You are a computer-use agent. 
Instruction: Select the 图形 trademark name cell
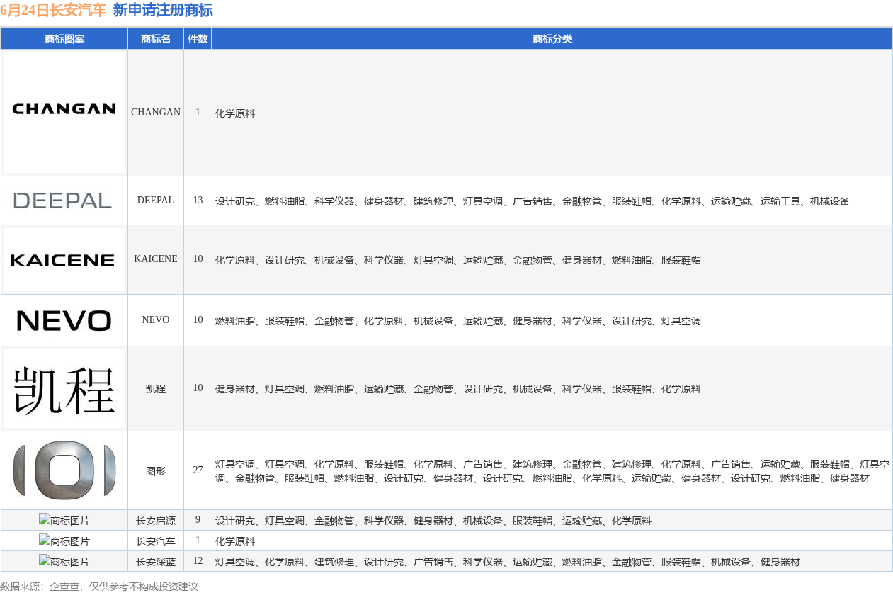point(156,470)
